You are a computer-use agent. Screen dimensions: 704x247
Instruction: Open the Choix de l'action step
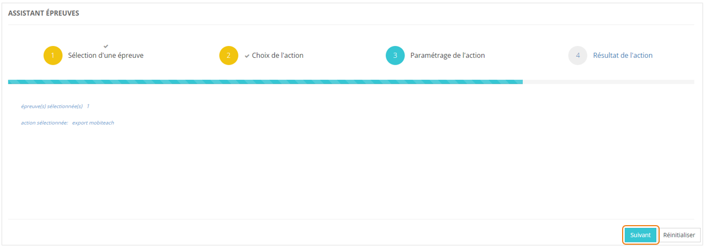(x=278, y=56)
